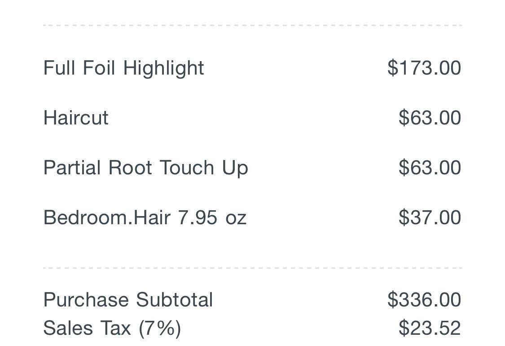Click the dashed divider above Purchase Subtotal
Viewport: 505px width, 346px height.
click(x=252, y=268)
